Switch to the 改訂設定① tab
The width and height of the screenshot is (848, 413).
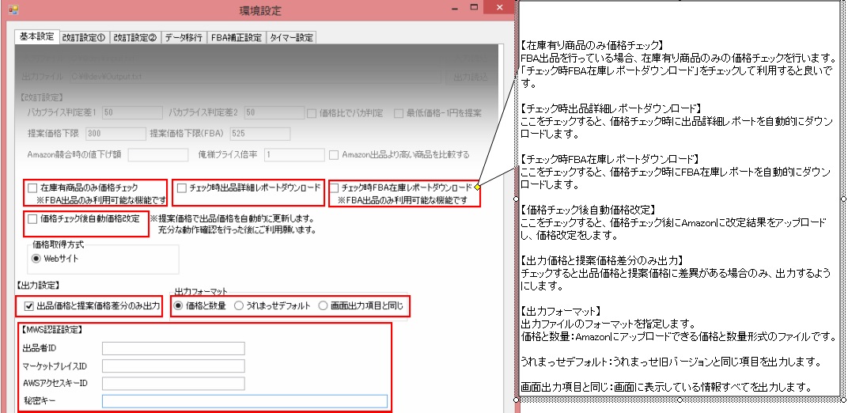[84, 37]
